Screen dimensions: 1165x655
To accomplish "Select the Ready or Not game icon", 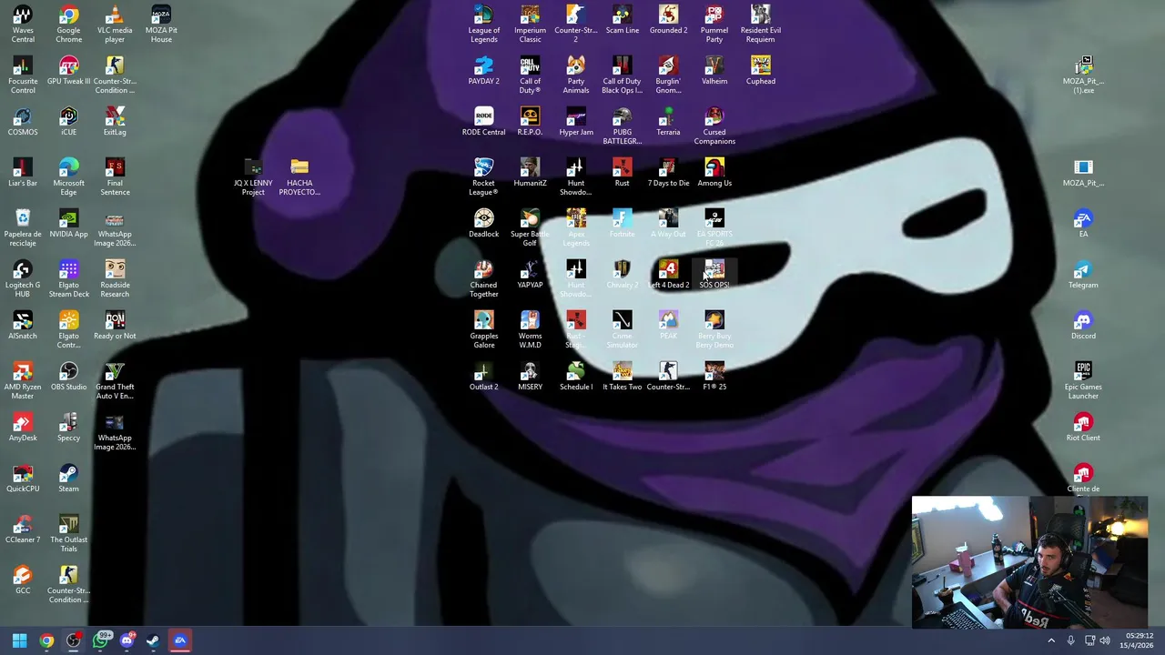I will coord(115,325).
